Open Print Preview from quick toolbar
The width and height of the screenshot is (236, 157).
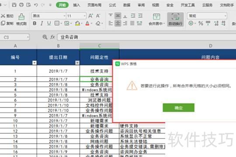tap(28, 5)
